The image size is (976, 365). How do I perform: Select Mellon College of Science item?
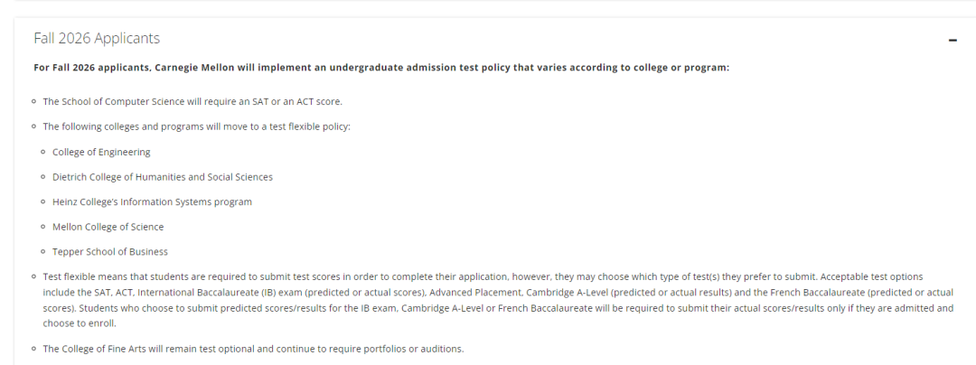[108, 227]
